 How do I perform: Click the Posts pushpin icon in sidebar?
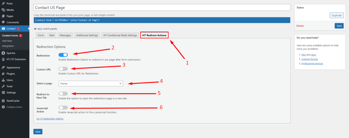click(3, 3)
